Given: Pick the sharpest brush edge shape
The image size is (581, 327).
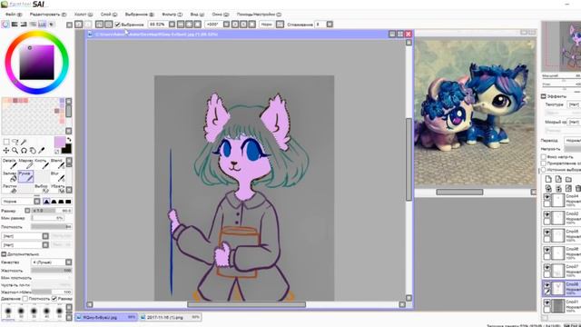Looking at the screenshot, I should point(46,202).
